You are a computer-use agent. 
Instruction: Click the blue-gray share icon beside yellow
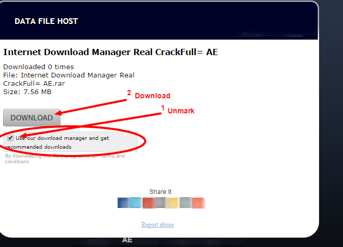[x=185, y=203]
